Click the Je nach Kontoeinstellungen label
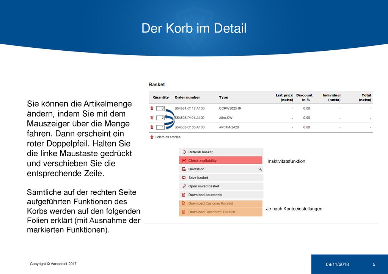Image resolution: width=388 pixels, height=274 pixels. [294, 209]
